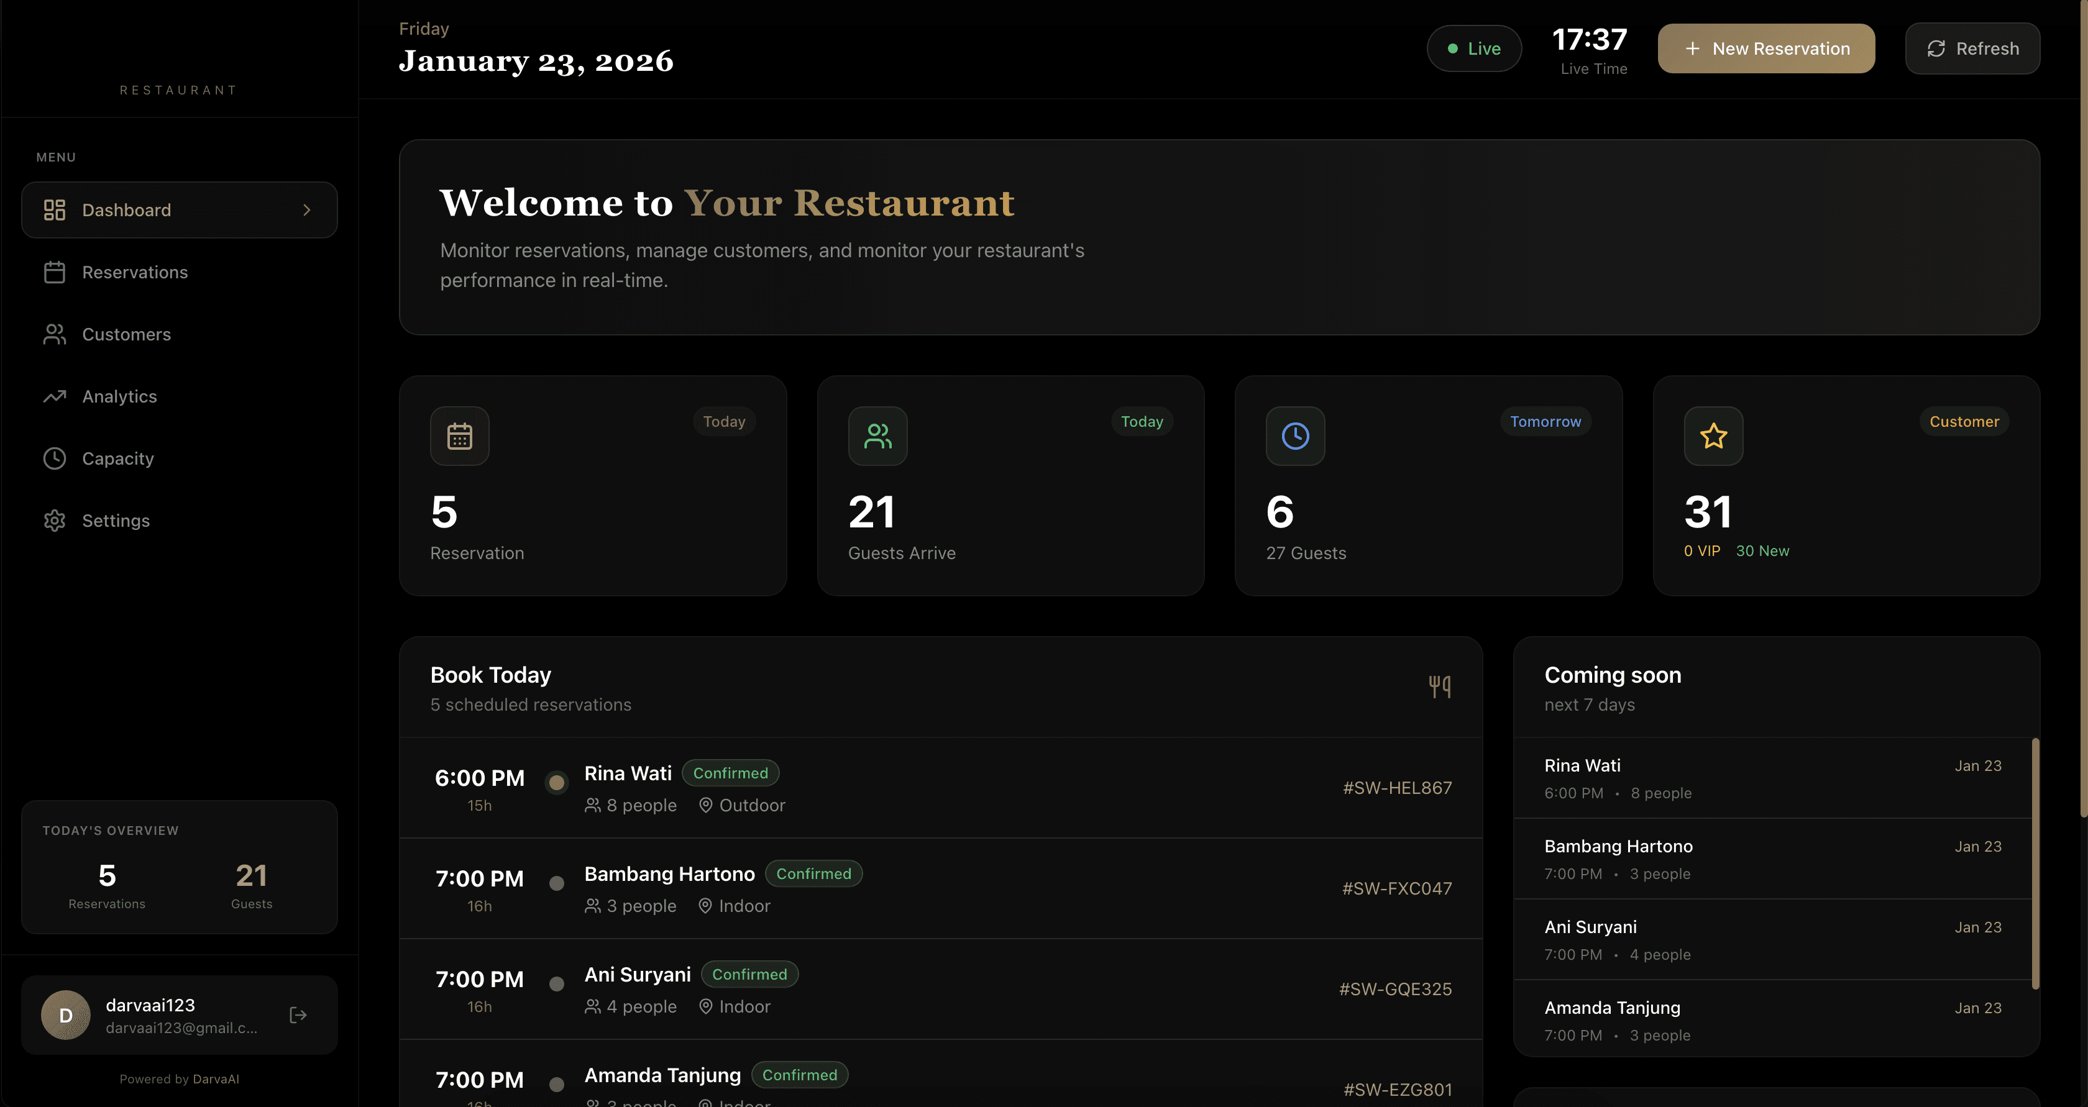Select the Customers icon in the sidebar

pyautogui.click(x=54, y=334)
